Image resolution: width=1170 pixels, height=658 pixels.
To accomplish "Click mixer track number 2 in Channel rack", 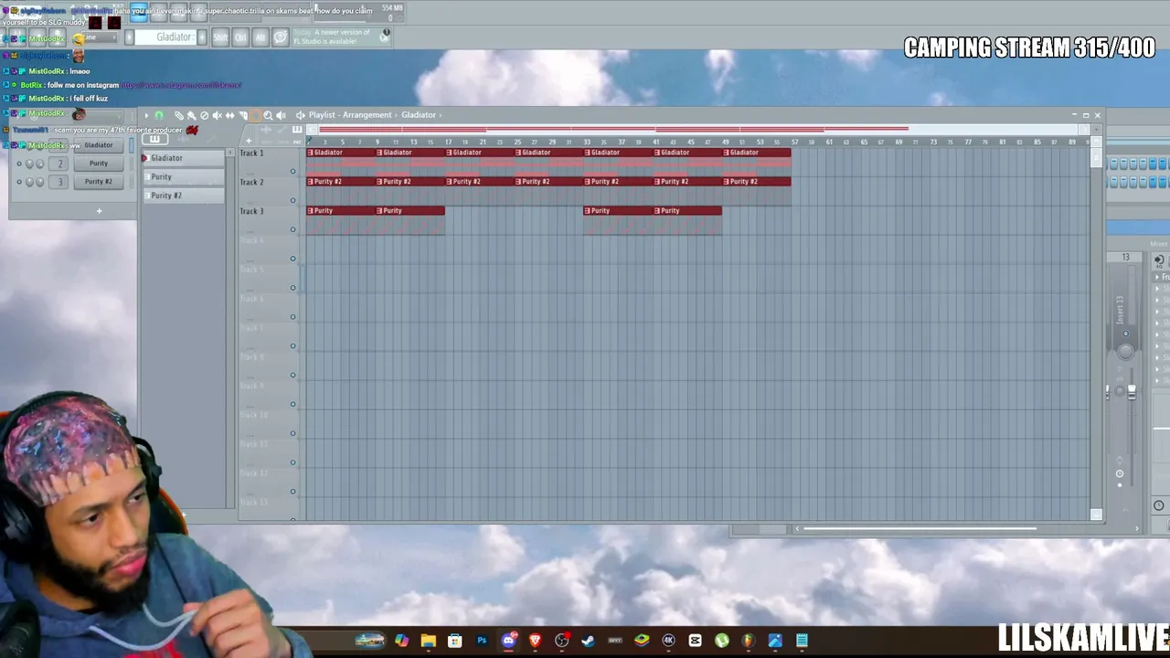I will pyautogui.click(x=61, y=164).
